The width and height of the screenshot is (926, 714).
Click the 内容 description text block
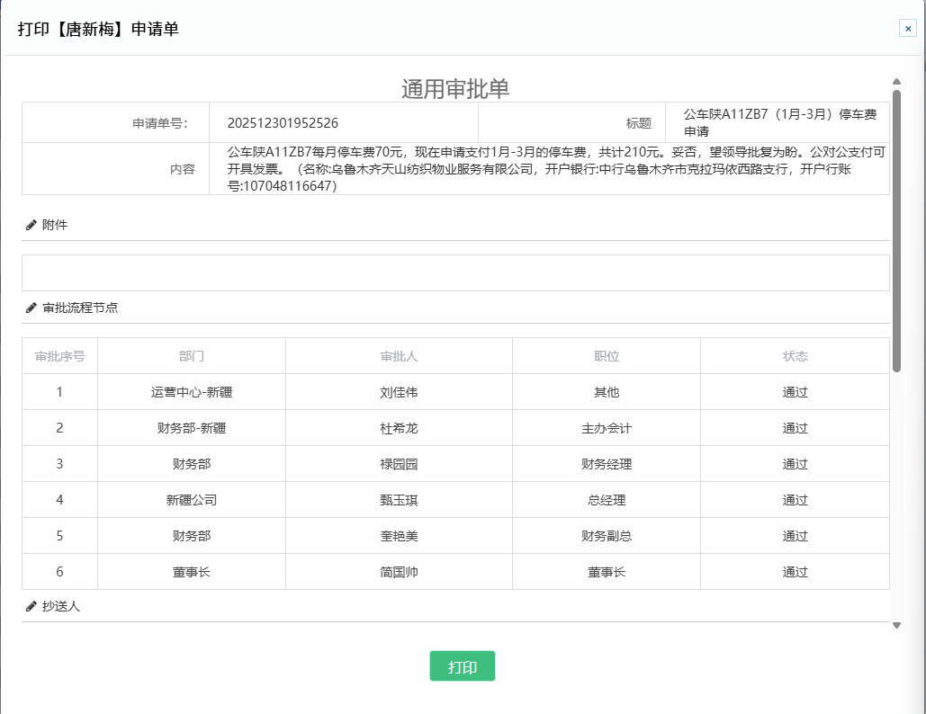549,169
